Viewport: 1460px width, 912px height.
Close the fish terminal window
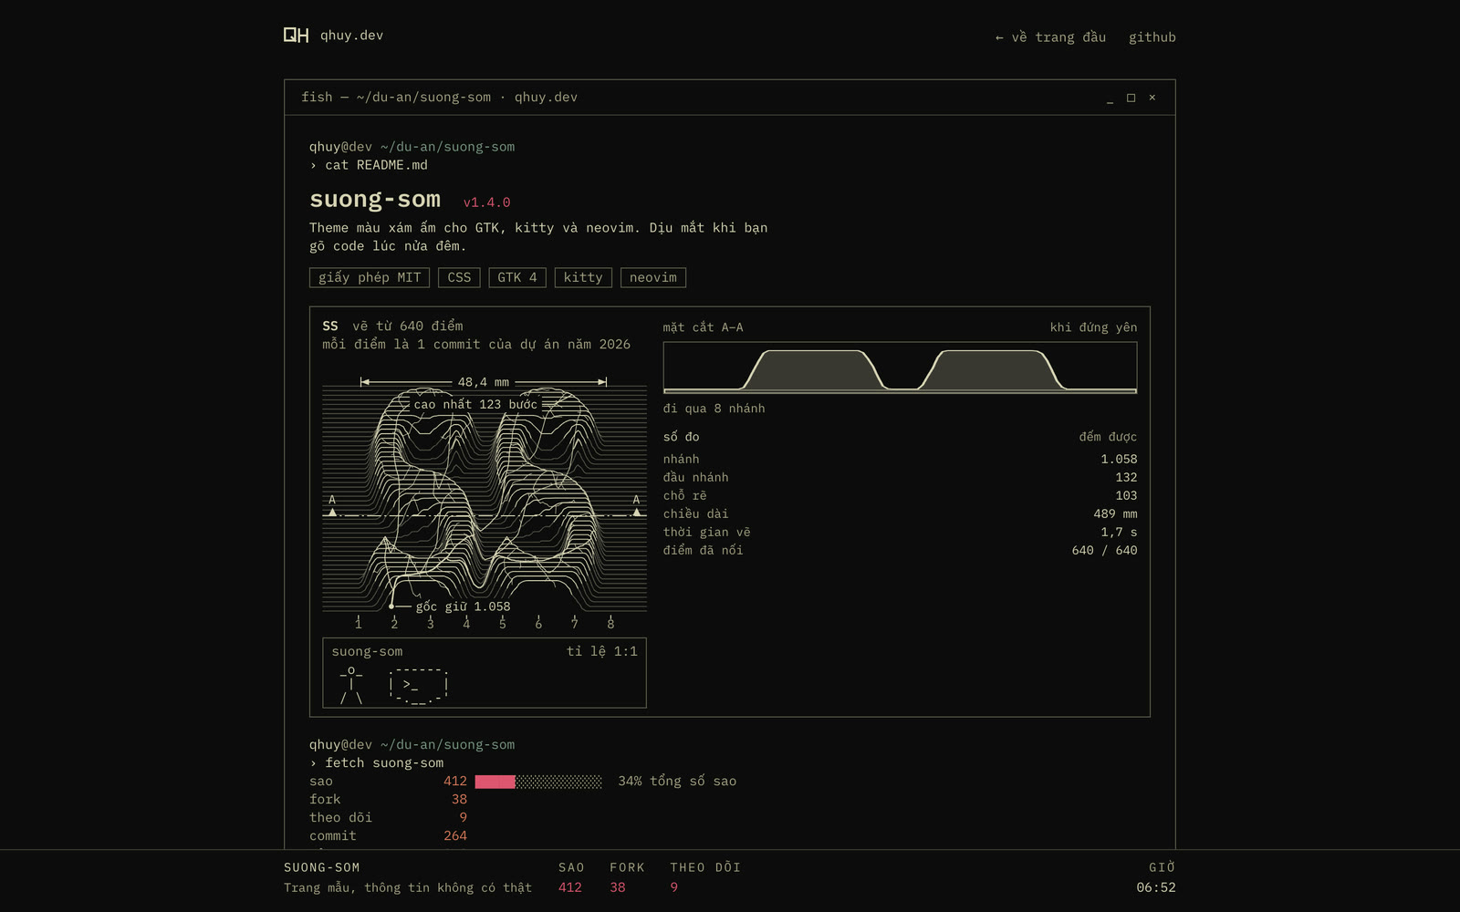coord(1152,98)
